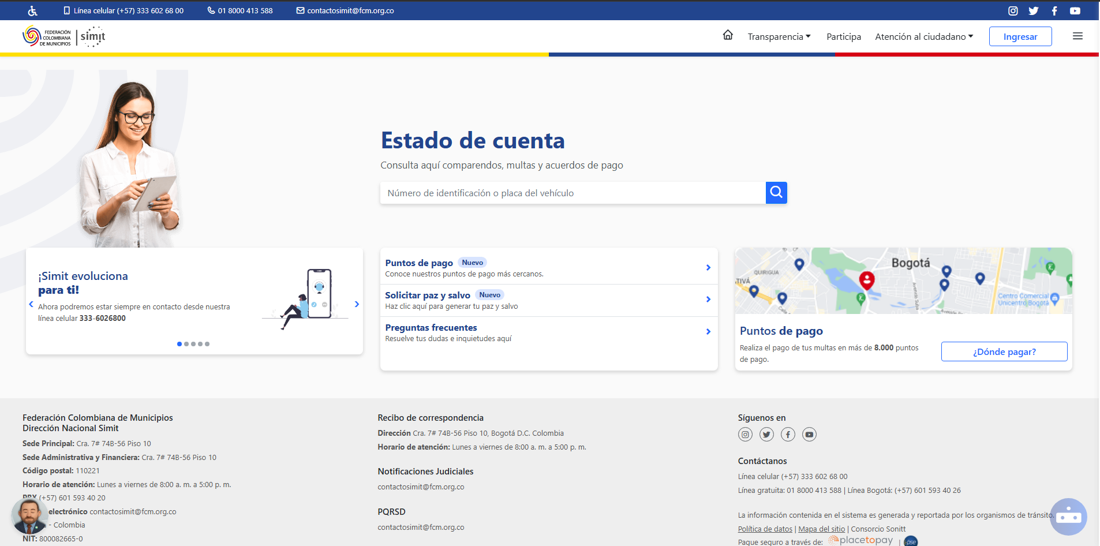This screenshot has width=1100, height=546.
Task: Open the chat assistant icon bottom right
Action: 1069,517
